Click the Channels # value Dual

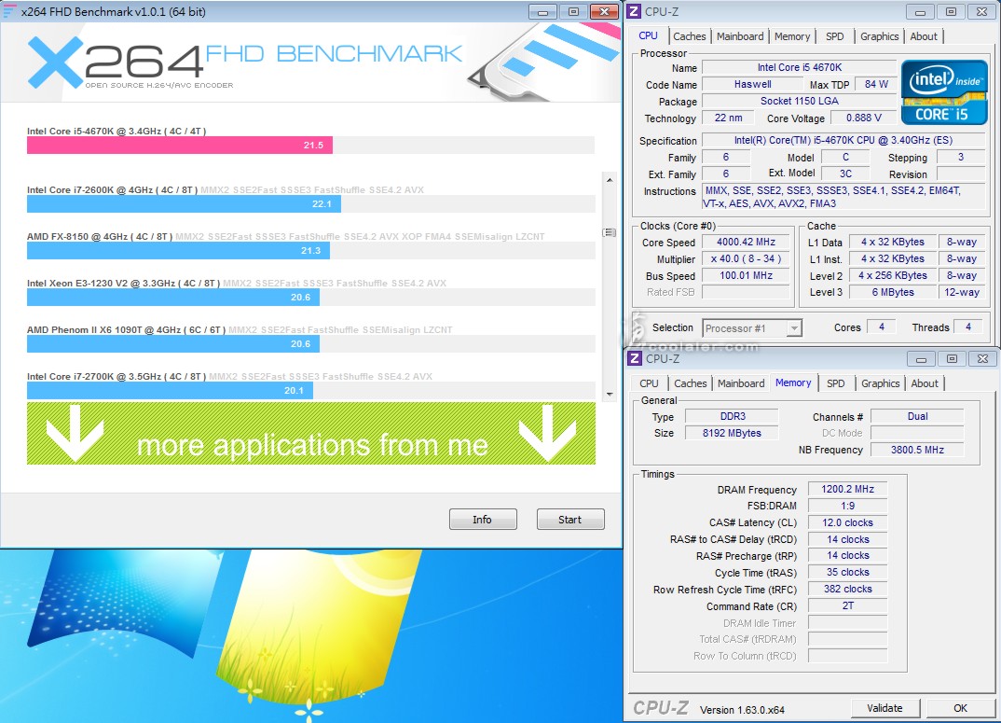(x=917, y=416)
